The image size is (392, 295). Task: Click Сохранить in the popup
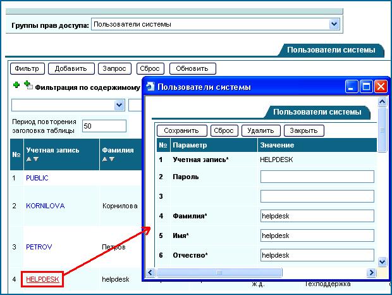pyautogui.click(x=181, y=130)
